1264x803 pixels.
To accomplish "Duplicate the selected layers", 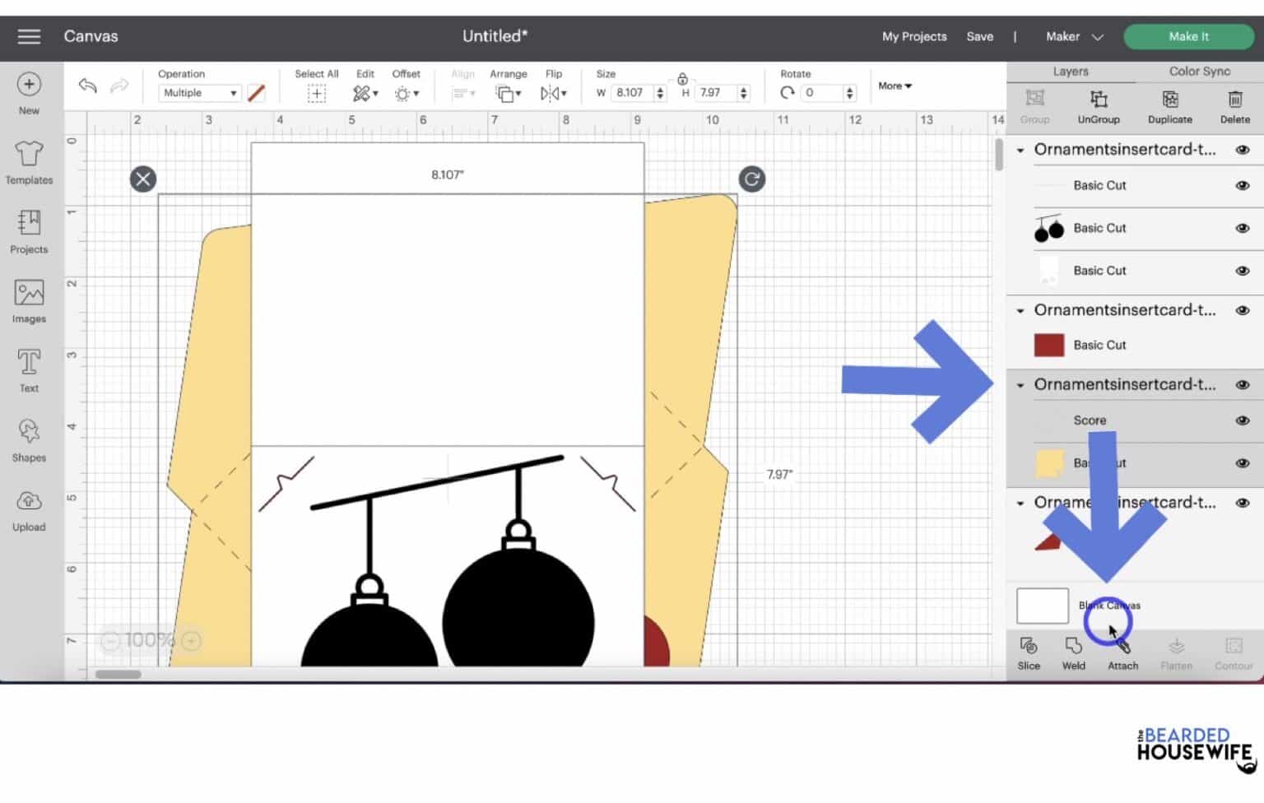I will point(1169,107).
